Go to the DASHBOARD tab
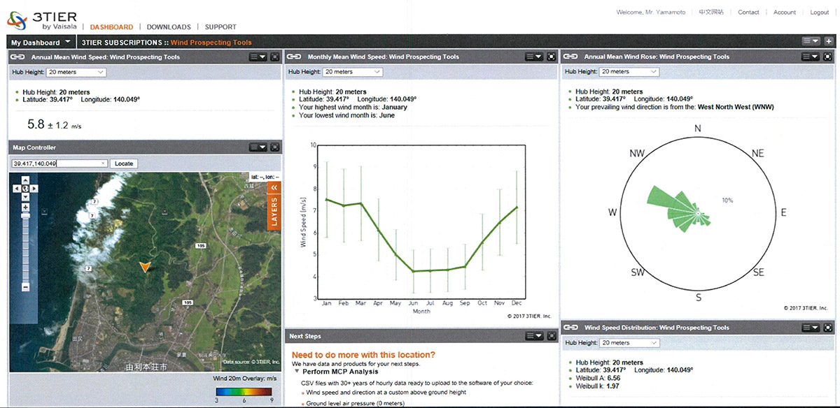Image resolution: width=840 pixels, height=408 pixels. click(111, 27)
